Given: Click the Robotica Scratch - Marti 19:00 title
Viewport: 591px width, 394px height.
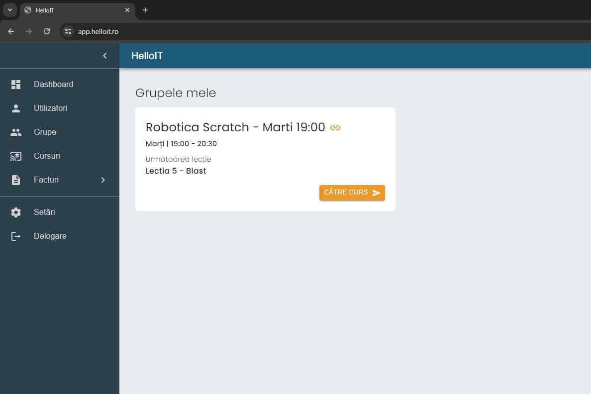Looking at the screenshot, I should 235,127.
